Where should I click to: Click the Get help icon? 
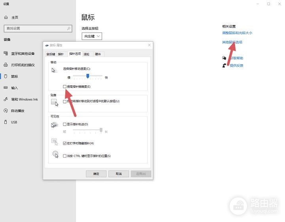pos(224,58)
